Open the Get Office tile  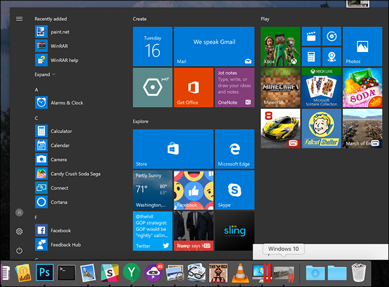coord(193,87)
